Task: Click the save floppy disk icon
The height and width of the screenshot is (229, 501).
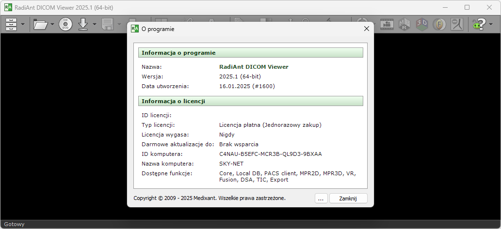Action: 108,24
